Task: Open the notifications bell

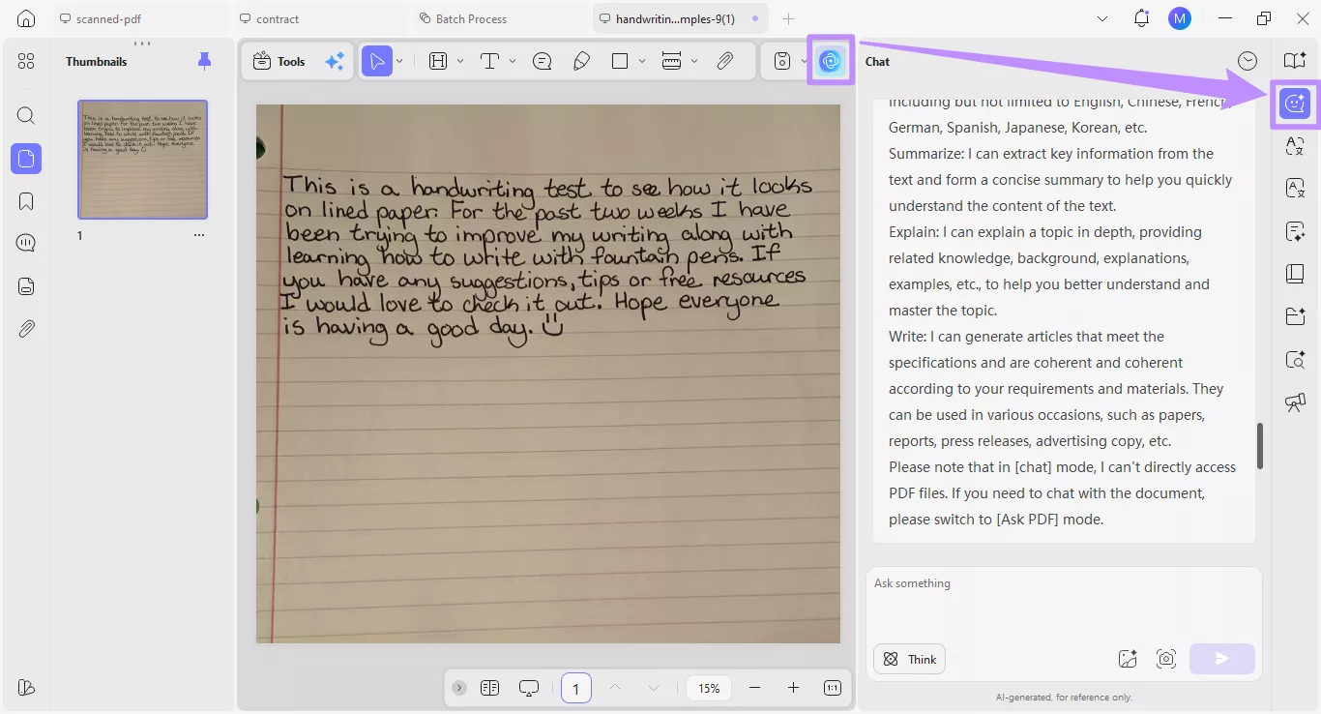Action: (1142, 18)
